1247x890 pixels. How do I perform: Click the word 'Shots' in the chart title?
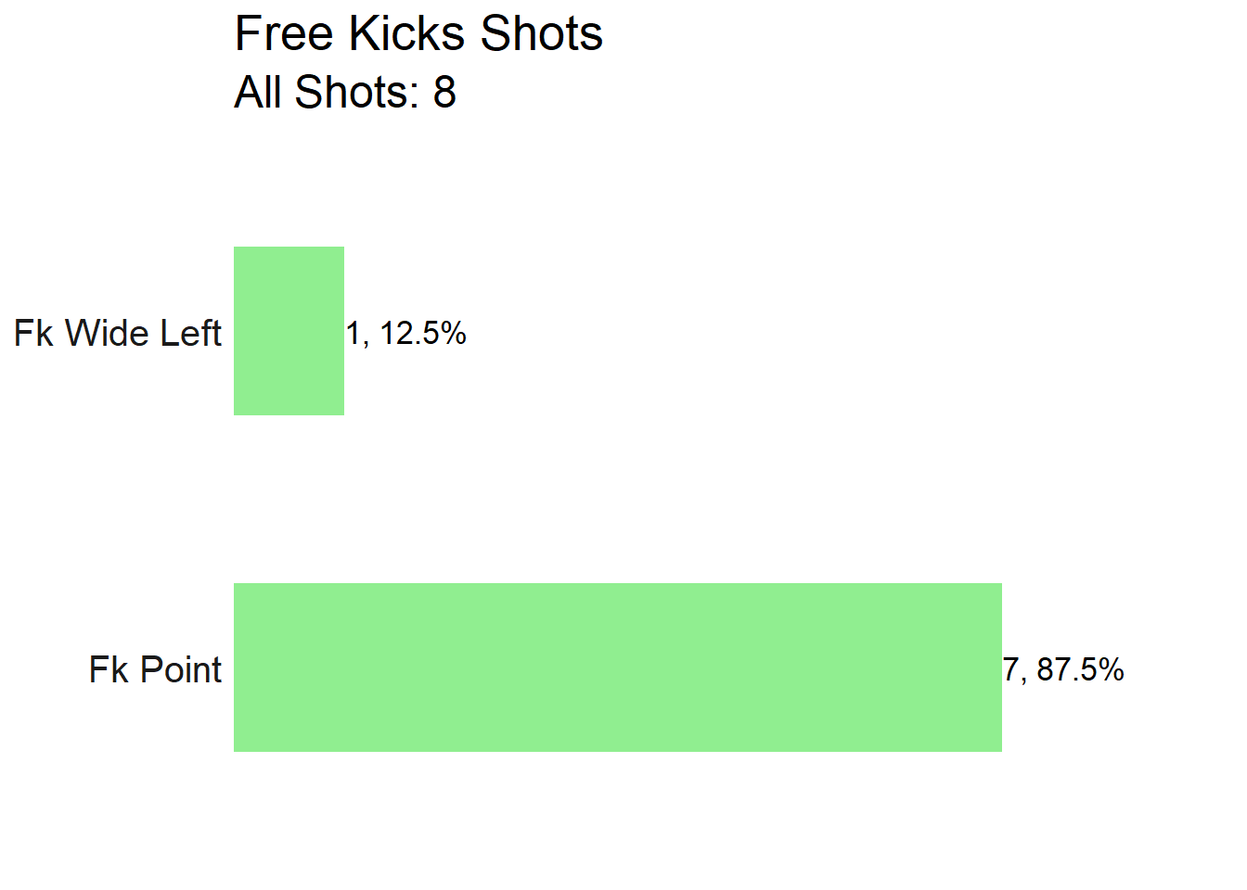[x=542, y=35]
